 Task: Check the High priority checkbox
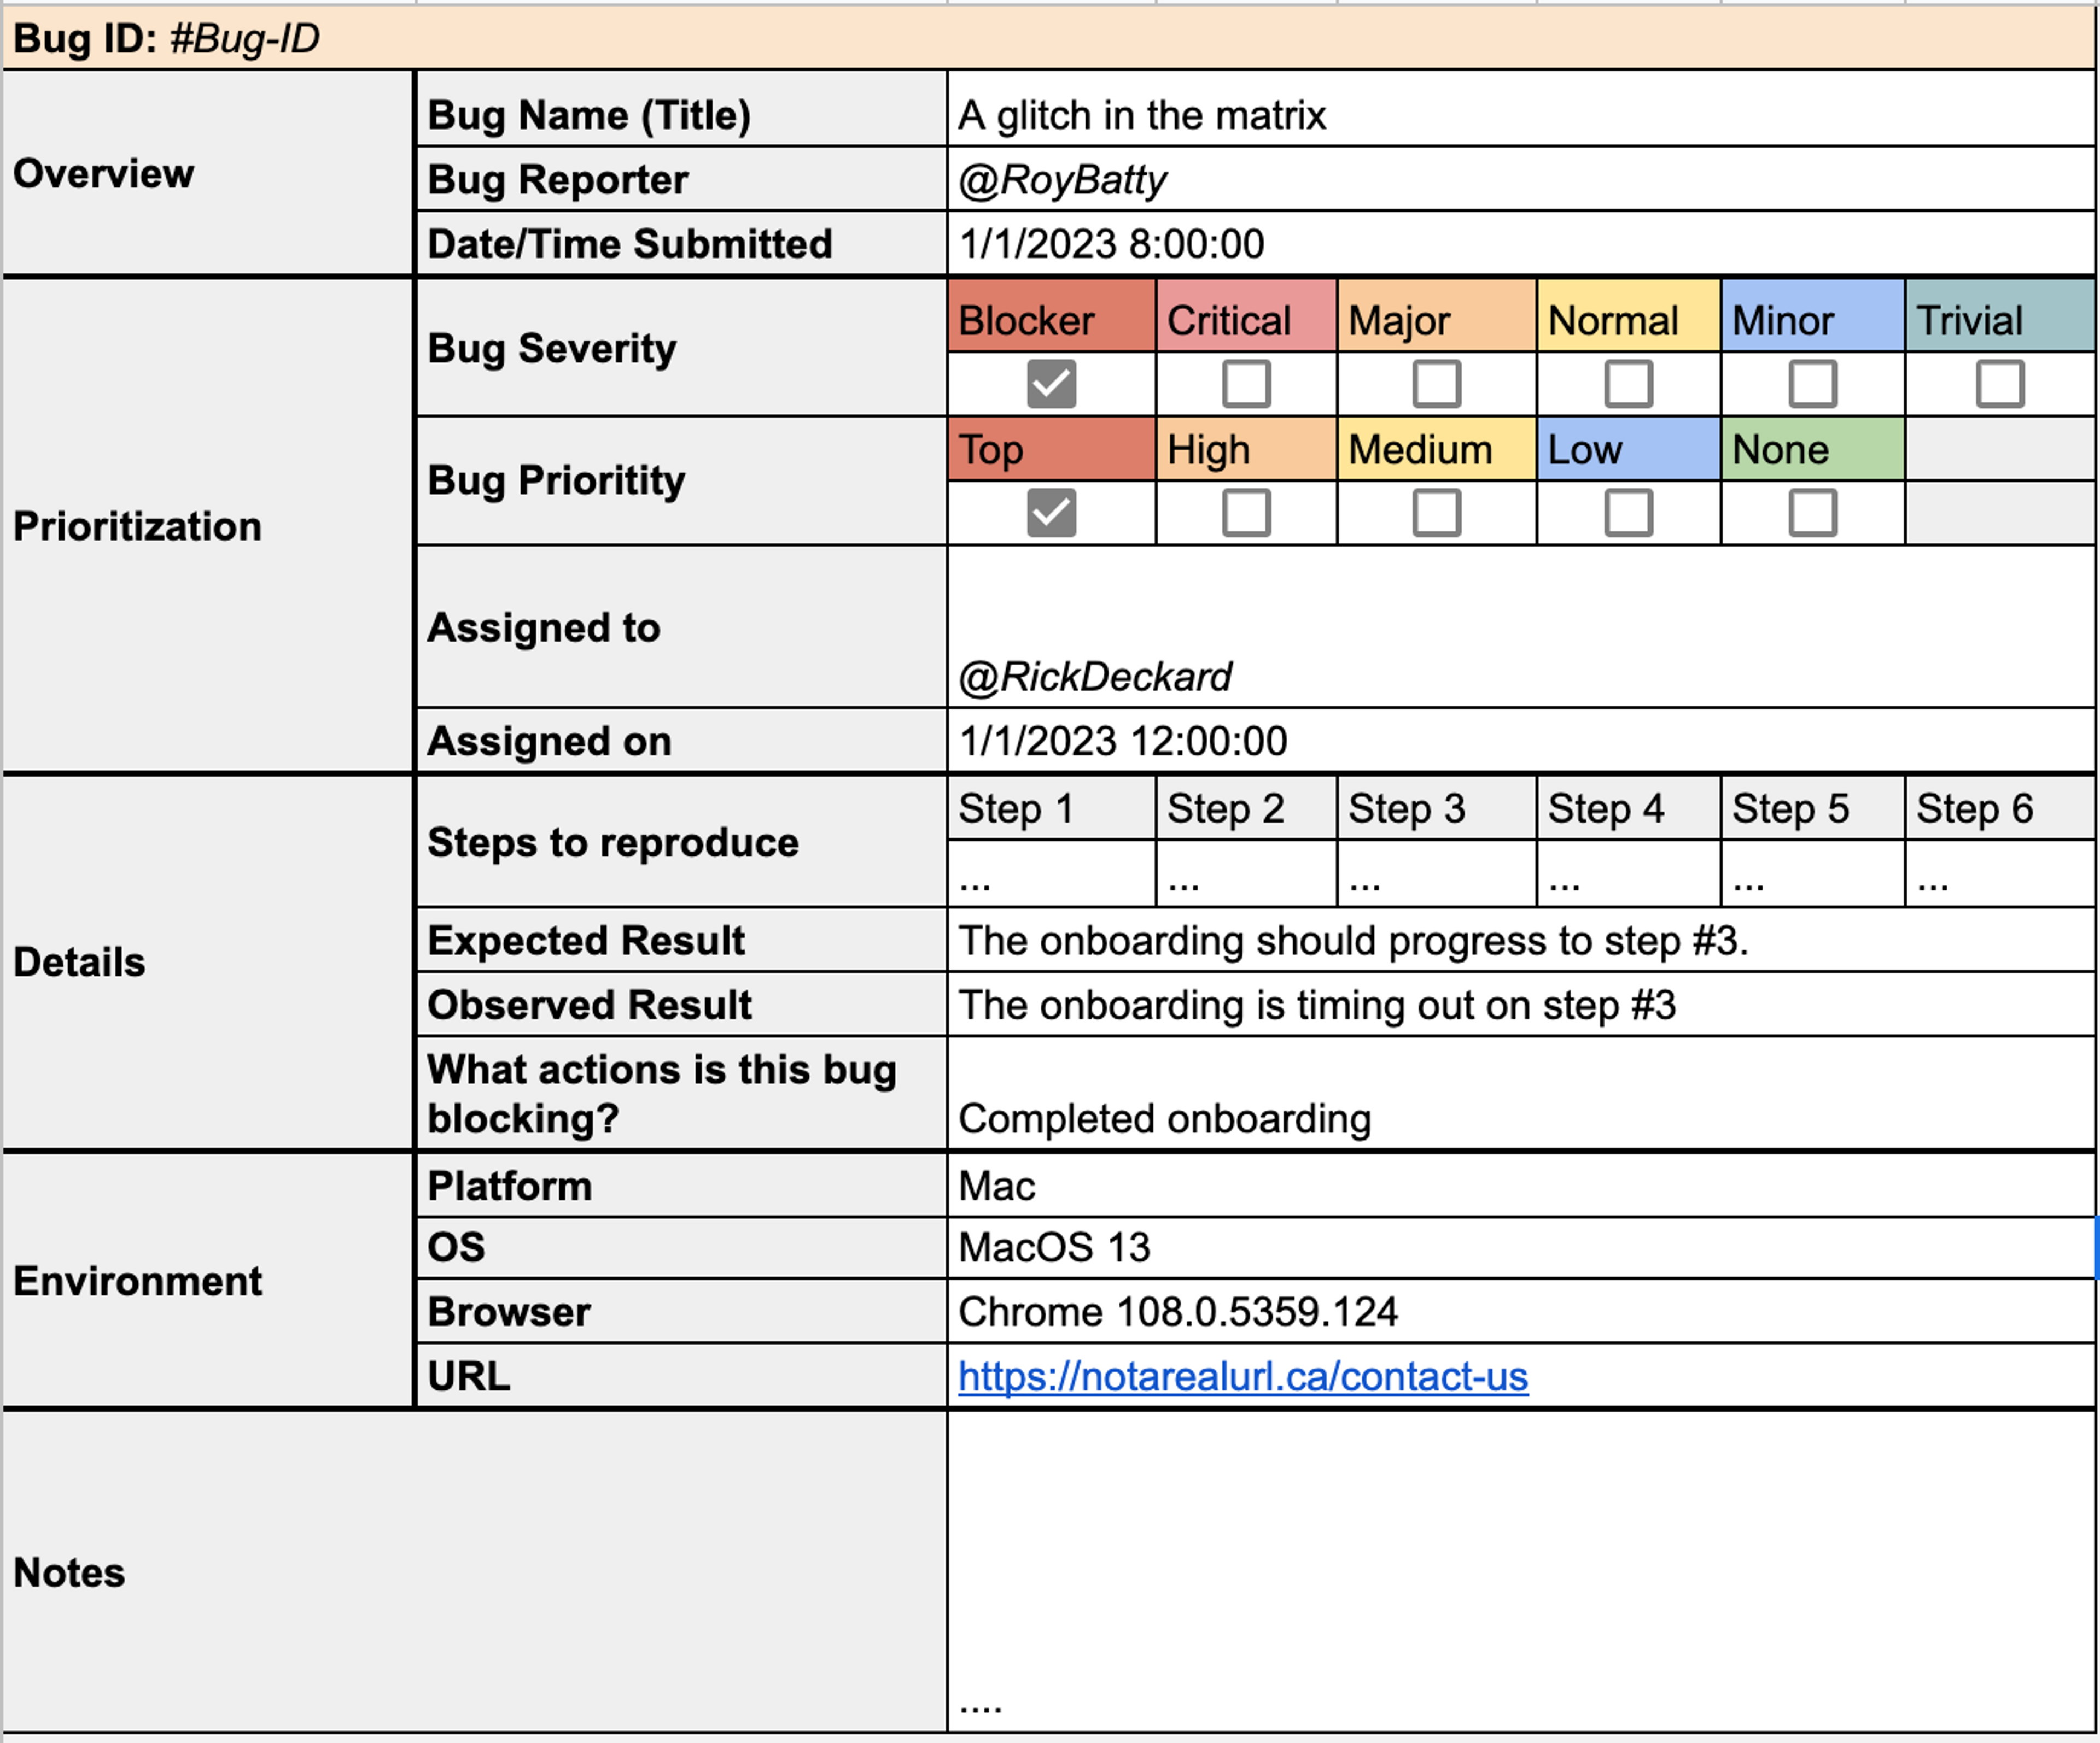tap(1246, 513)
